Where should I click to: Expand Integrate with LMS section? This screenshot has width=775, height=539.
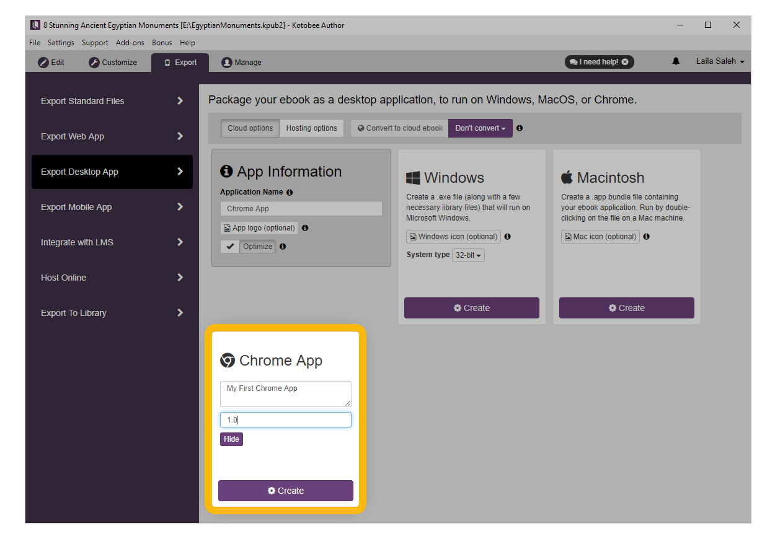(x=112, y=242)
